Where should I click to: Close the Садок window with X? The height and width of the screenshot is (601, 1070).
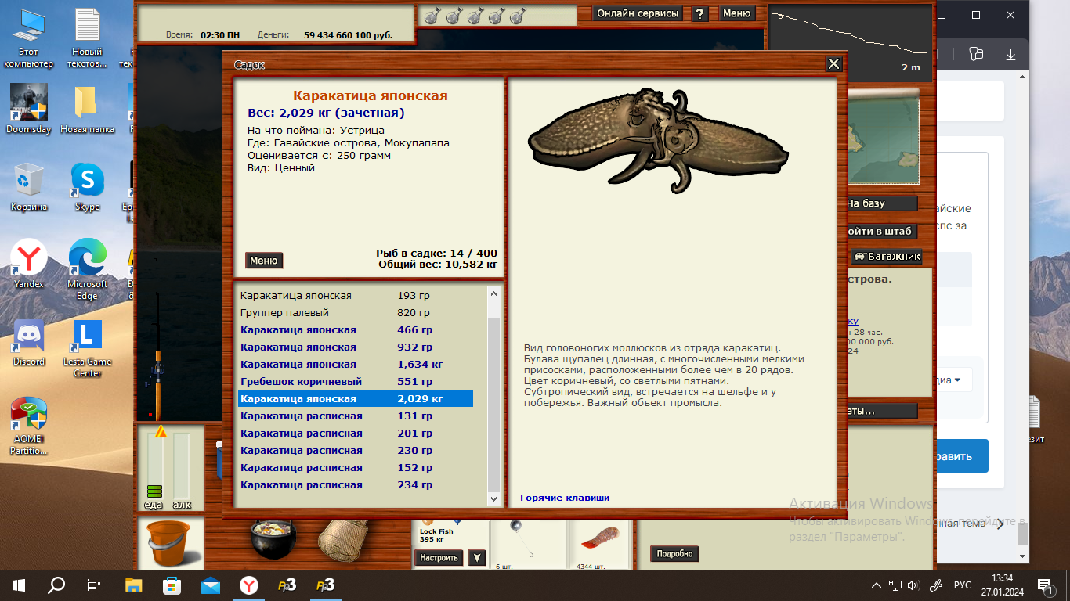pyautogui.click(x=833, y=64)
